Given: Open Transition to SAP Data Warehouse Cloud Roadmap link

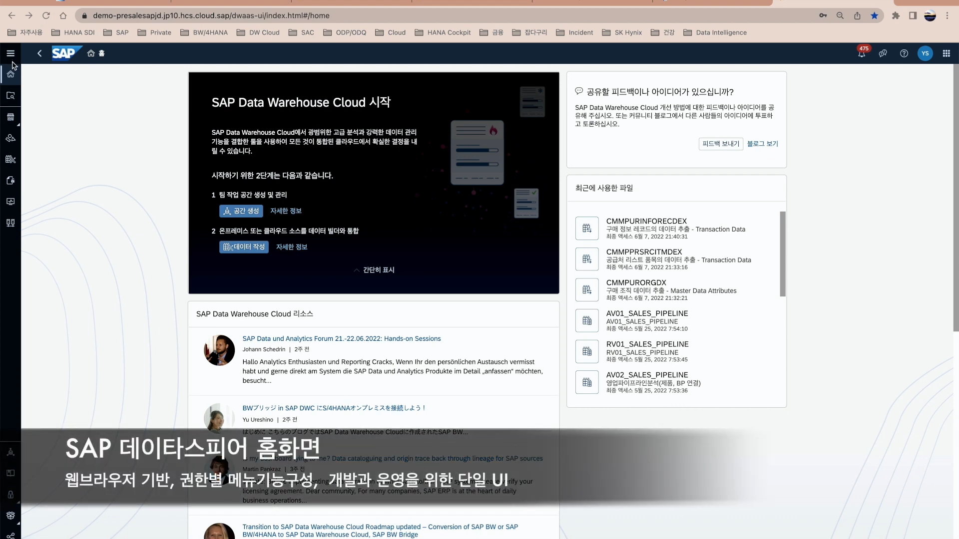Looking at the screenshot, I should (x=380, y=531).
